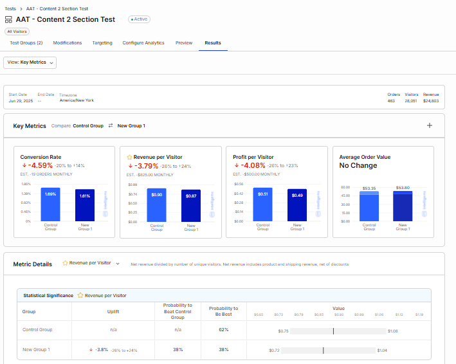This screenshot has width=456, height=364.
Task: Click the plus icon in Key Metrics
Action: [x=430, y=125]
